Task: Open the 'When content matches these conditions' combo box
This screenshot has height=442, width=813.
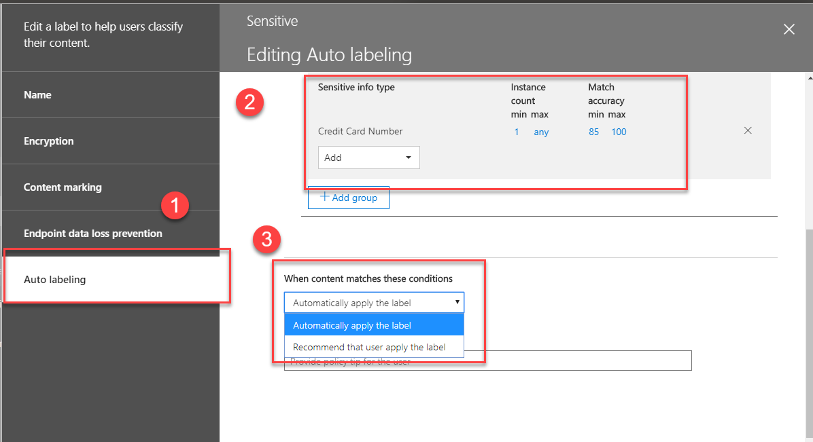Action: pyautogui.click(x=374, y=301)
